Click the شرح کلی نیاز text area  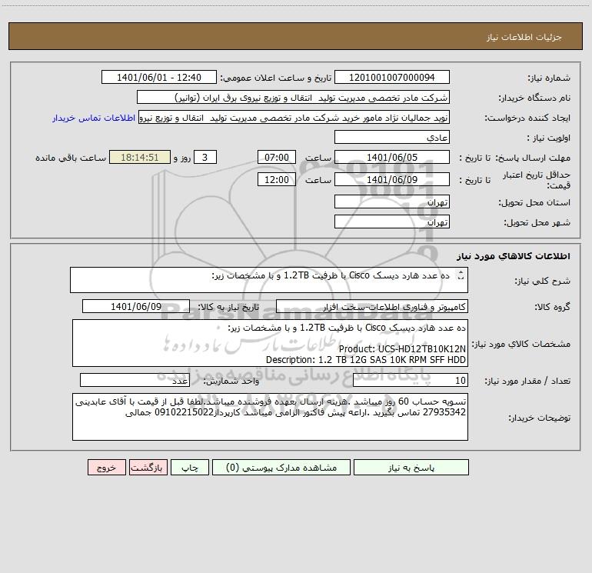269,280
